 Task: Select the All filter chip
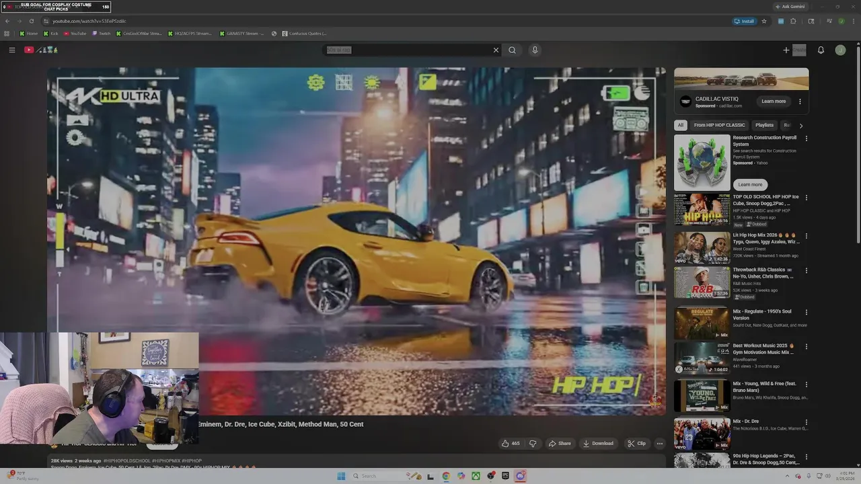tap(681, 125)
